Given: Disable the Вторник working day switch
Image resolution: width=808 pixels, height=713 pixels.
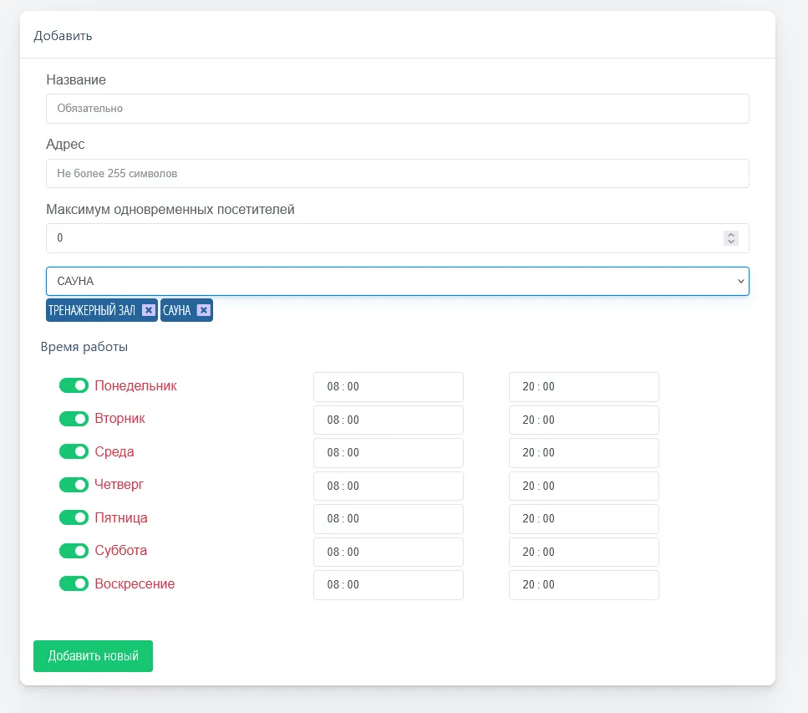Looking at the screenshot, I should [x=74, y=419].
